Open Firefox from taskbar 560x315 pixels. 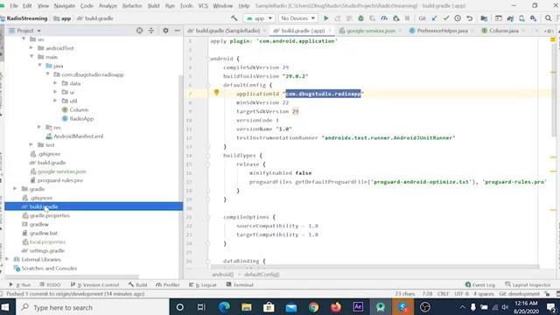(x=336, y=307)
